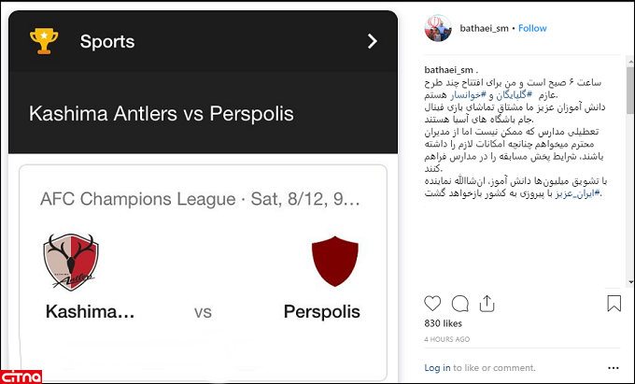The height and width of the screenshot is (384, 635).
Task: Save the post with the bookmark icon
Action: 614,304
